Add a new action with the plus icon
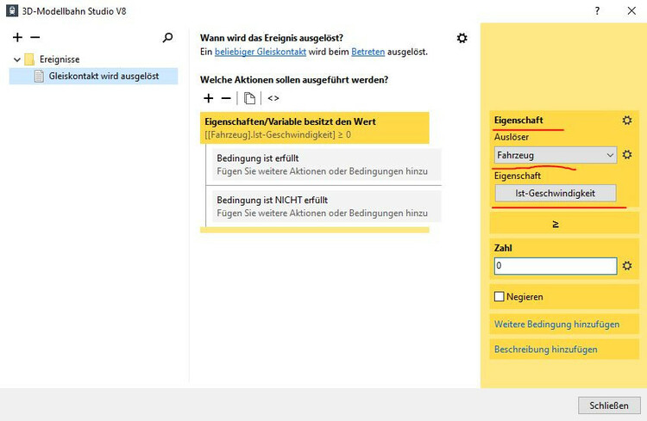This screenshot has width=647, height=421. [x=208, y=98]
